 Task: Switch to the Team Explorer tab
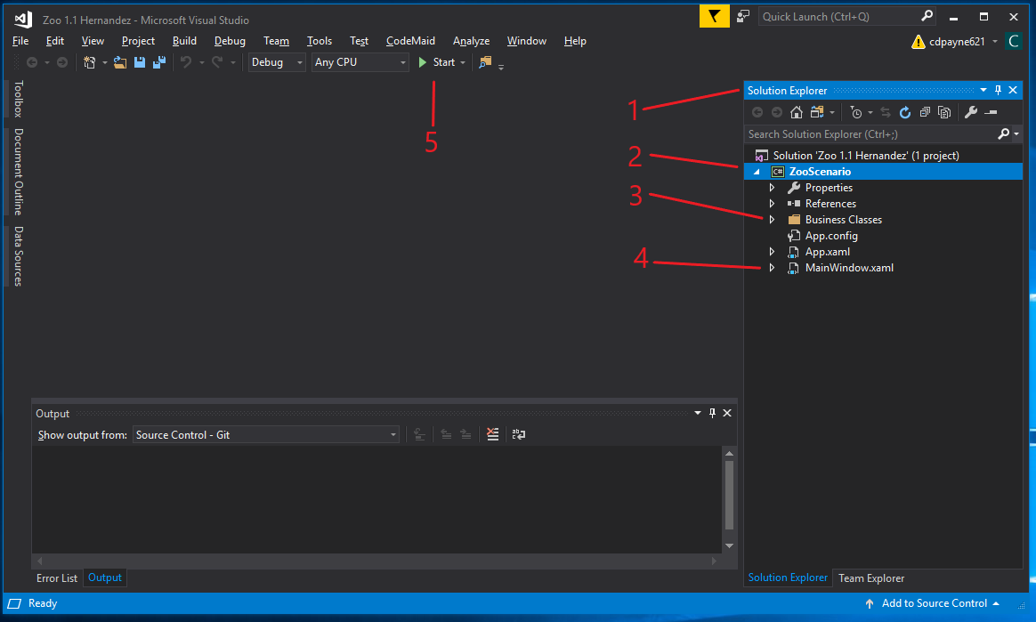click(870, 578)
